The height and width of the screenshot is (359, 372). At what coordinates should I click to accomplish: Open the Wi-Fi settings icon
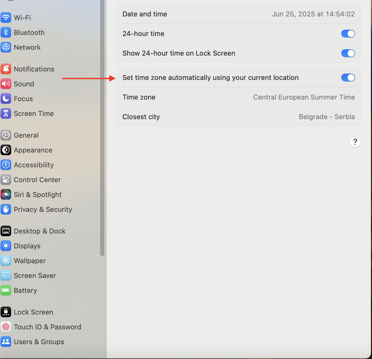point(6,18)
